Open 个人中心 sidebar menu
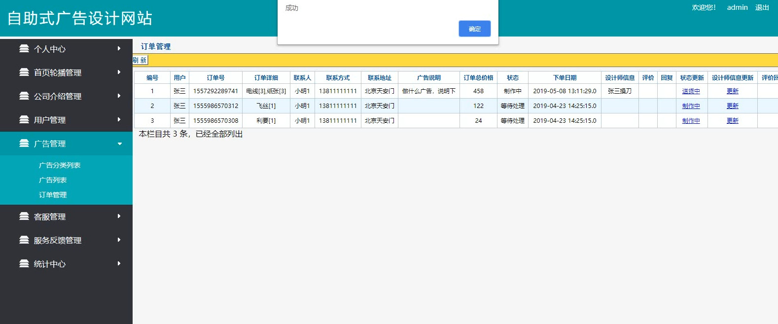The height and width of the screenshot is (324, 778). point(66,49)
